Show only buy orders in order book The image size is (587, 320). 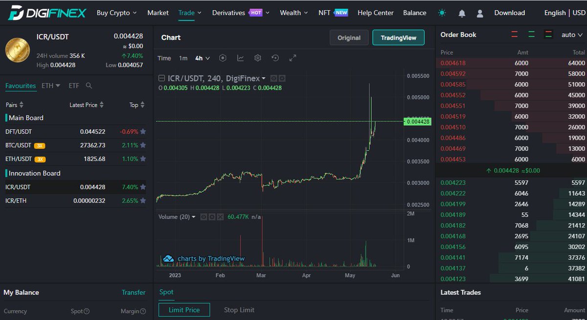[531, 35]
